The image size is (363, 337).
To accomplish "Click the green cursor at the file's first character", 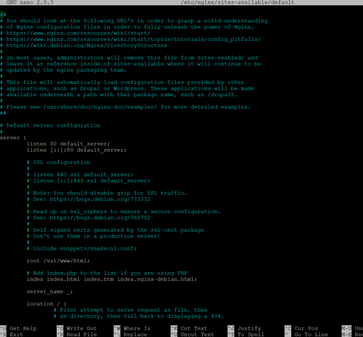I will [1, 14].
